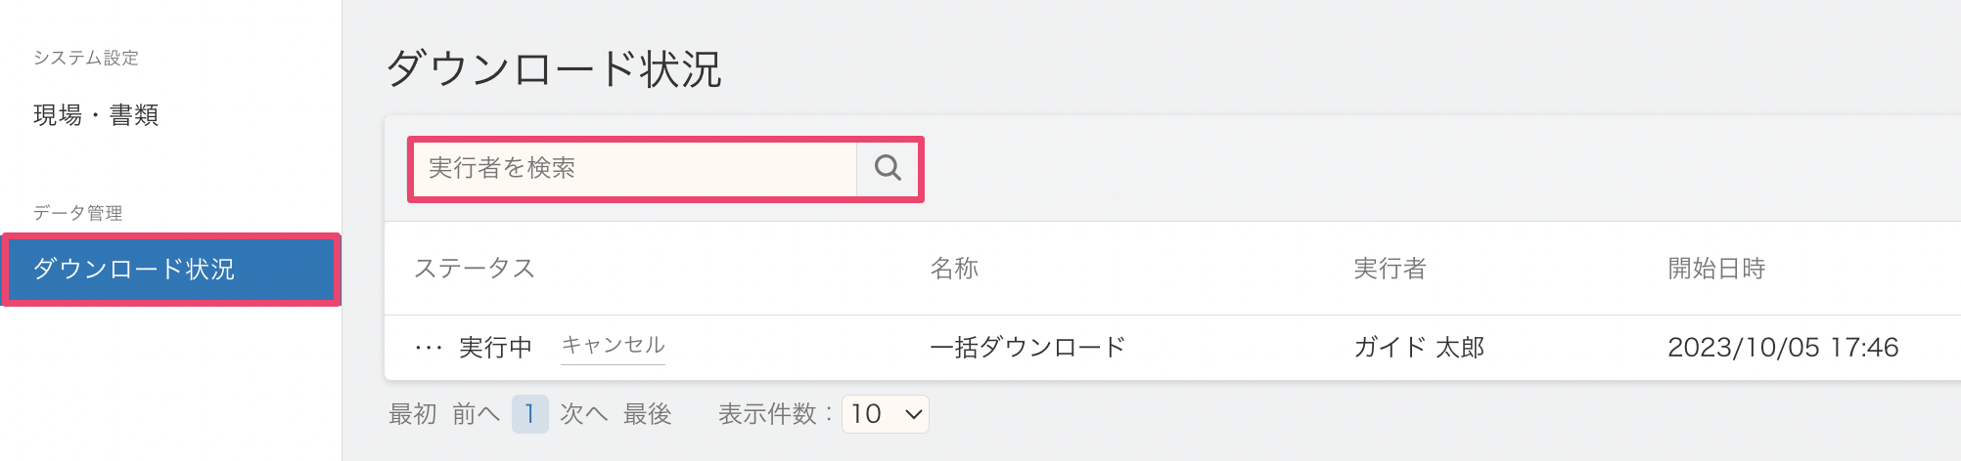Select the 一括ダウンロード row name

[1027, 347]
